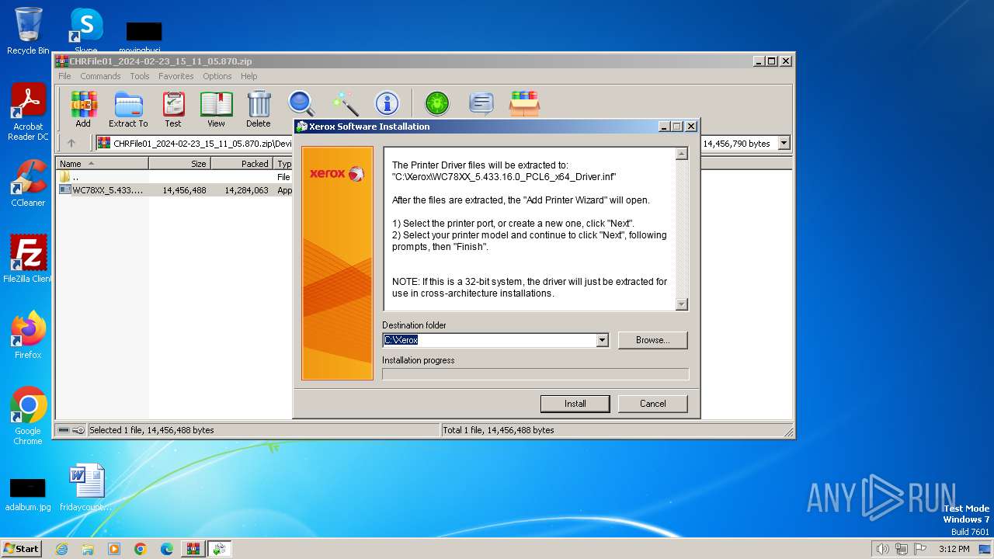This screenshot has height=559, width=994.
Task: Open the Firefox desktop icon
Action: [x=28, y=335]
